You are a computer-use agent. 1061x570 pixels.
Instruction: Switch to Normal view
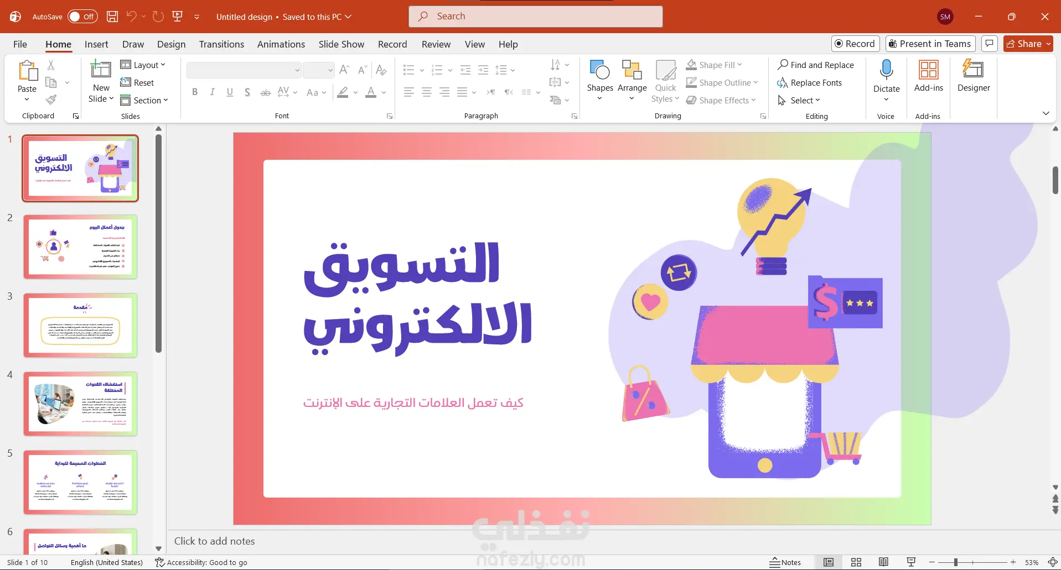(829, 562)
